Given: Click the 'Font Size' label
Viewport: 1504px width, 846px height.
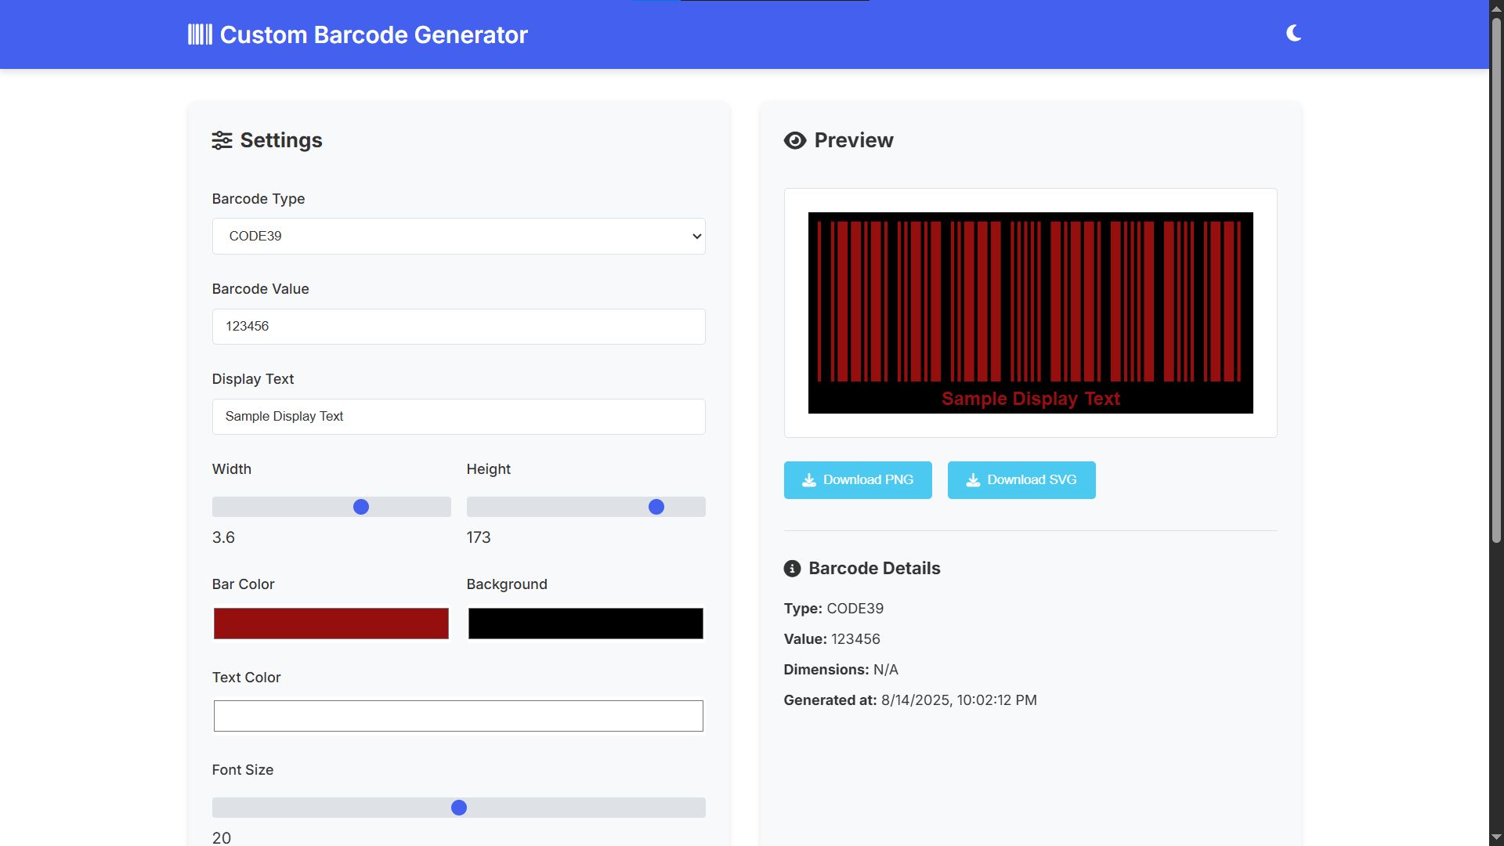Looking at the screenshot, I should (x=243, y=770).
